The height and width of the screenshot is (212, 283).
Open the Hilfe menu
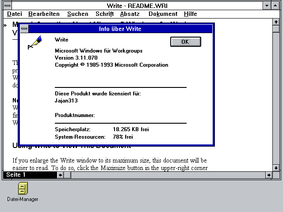(x=191, y=14)
